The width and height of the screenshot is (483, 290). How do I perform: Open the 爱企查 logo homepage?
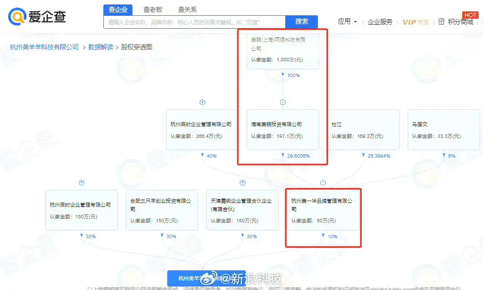point(37,16)
